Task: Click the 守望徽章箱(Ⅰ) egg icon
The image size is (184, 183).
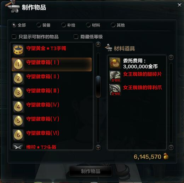Action: click(18, 64)
